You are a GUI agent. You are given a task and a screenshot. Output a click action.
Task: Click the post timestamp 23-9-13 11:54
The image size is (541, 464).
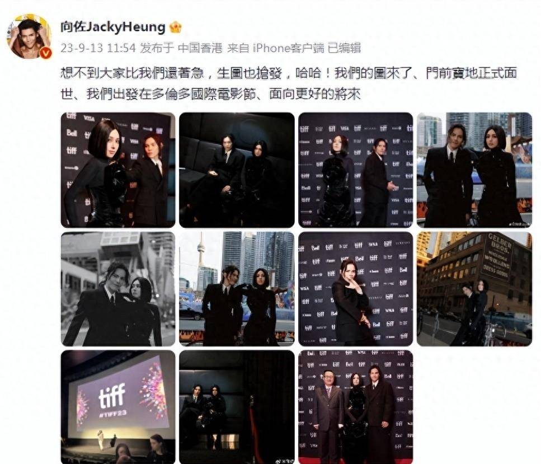(x=98, y=48)
